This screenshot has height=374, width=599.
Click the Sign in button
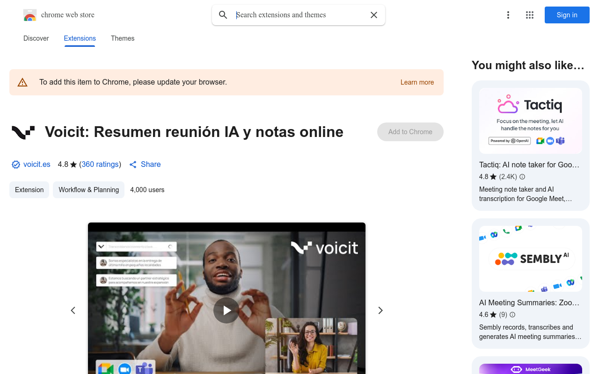[x=567, y=15]
